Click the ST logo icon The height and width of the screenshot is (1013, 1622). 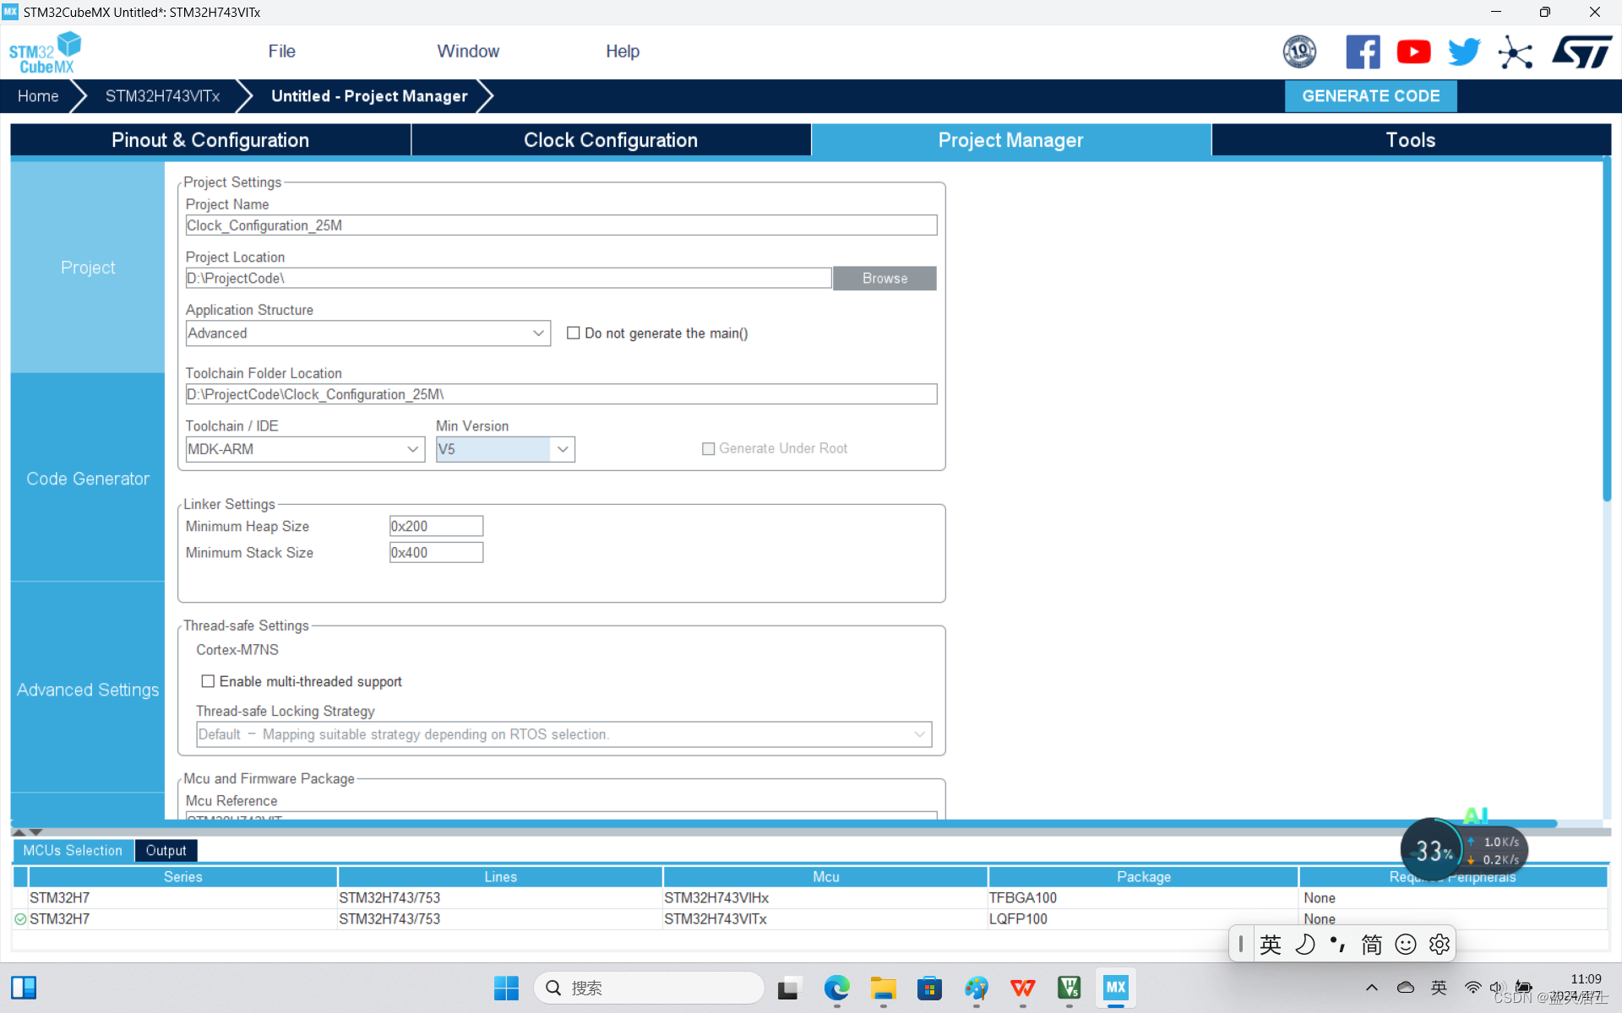[1581, 52]
